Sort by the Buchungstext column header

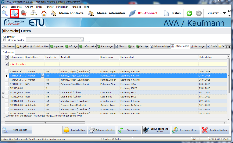159,57
